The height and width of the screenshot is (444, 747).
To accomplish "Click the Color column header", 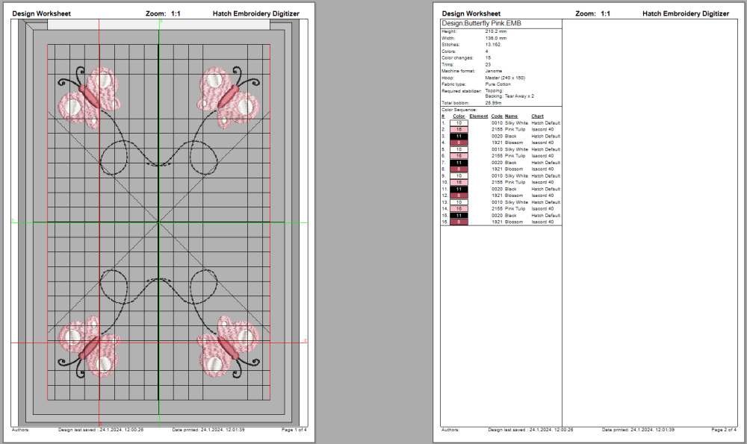I will [x=459, y=116].
